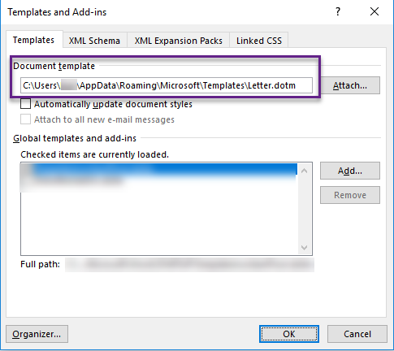Screen dimensions: 394x351
Task: Open the Organizer... dialog
Action: coord(37,334)
